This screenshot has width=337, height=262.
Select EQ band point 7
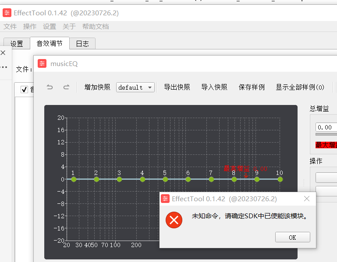tap(211, 179)
